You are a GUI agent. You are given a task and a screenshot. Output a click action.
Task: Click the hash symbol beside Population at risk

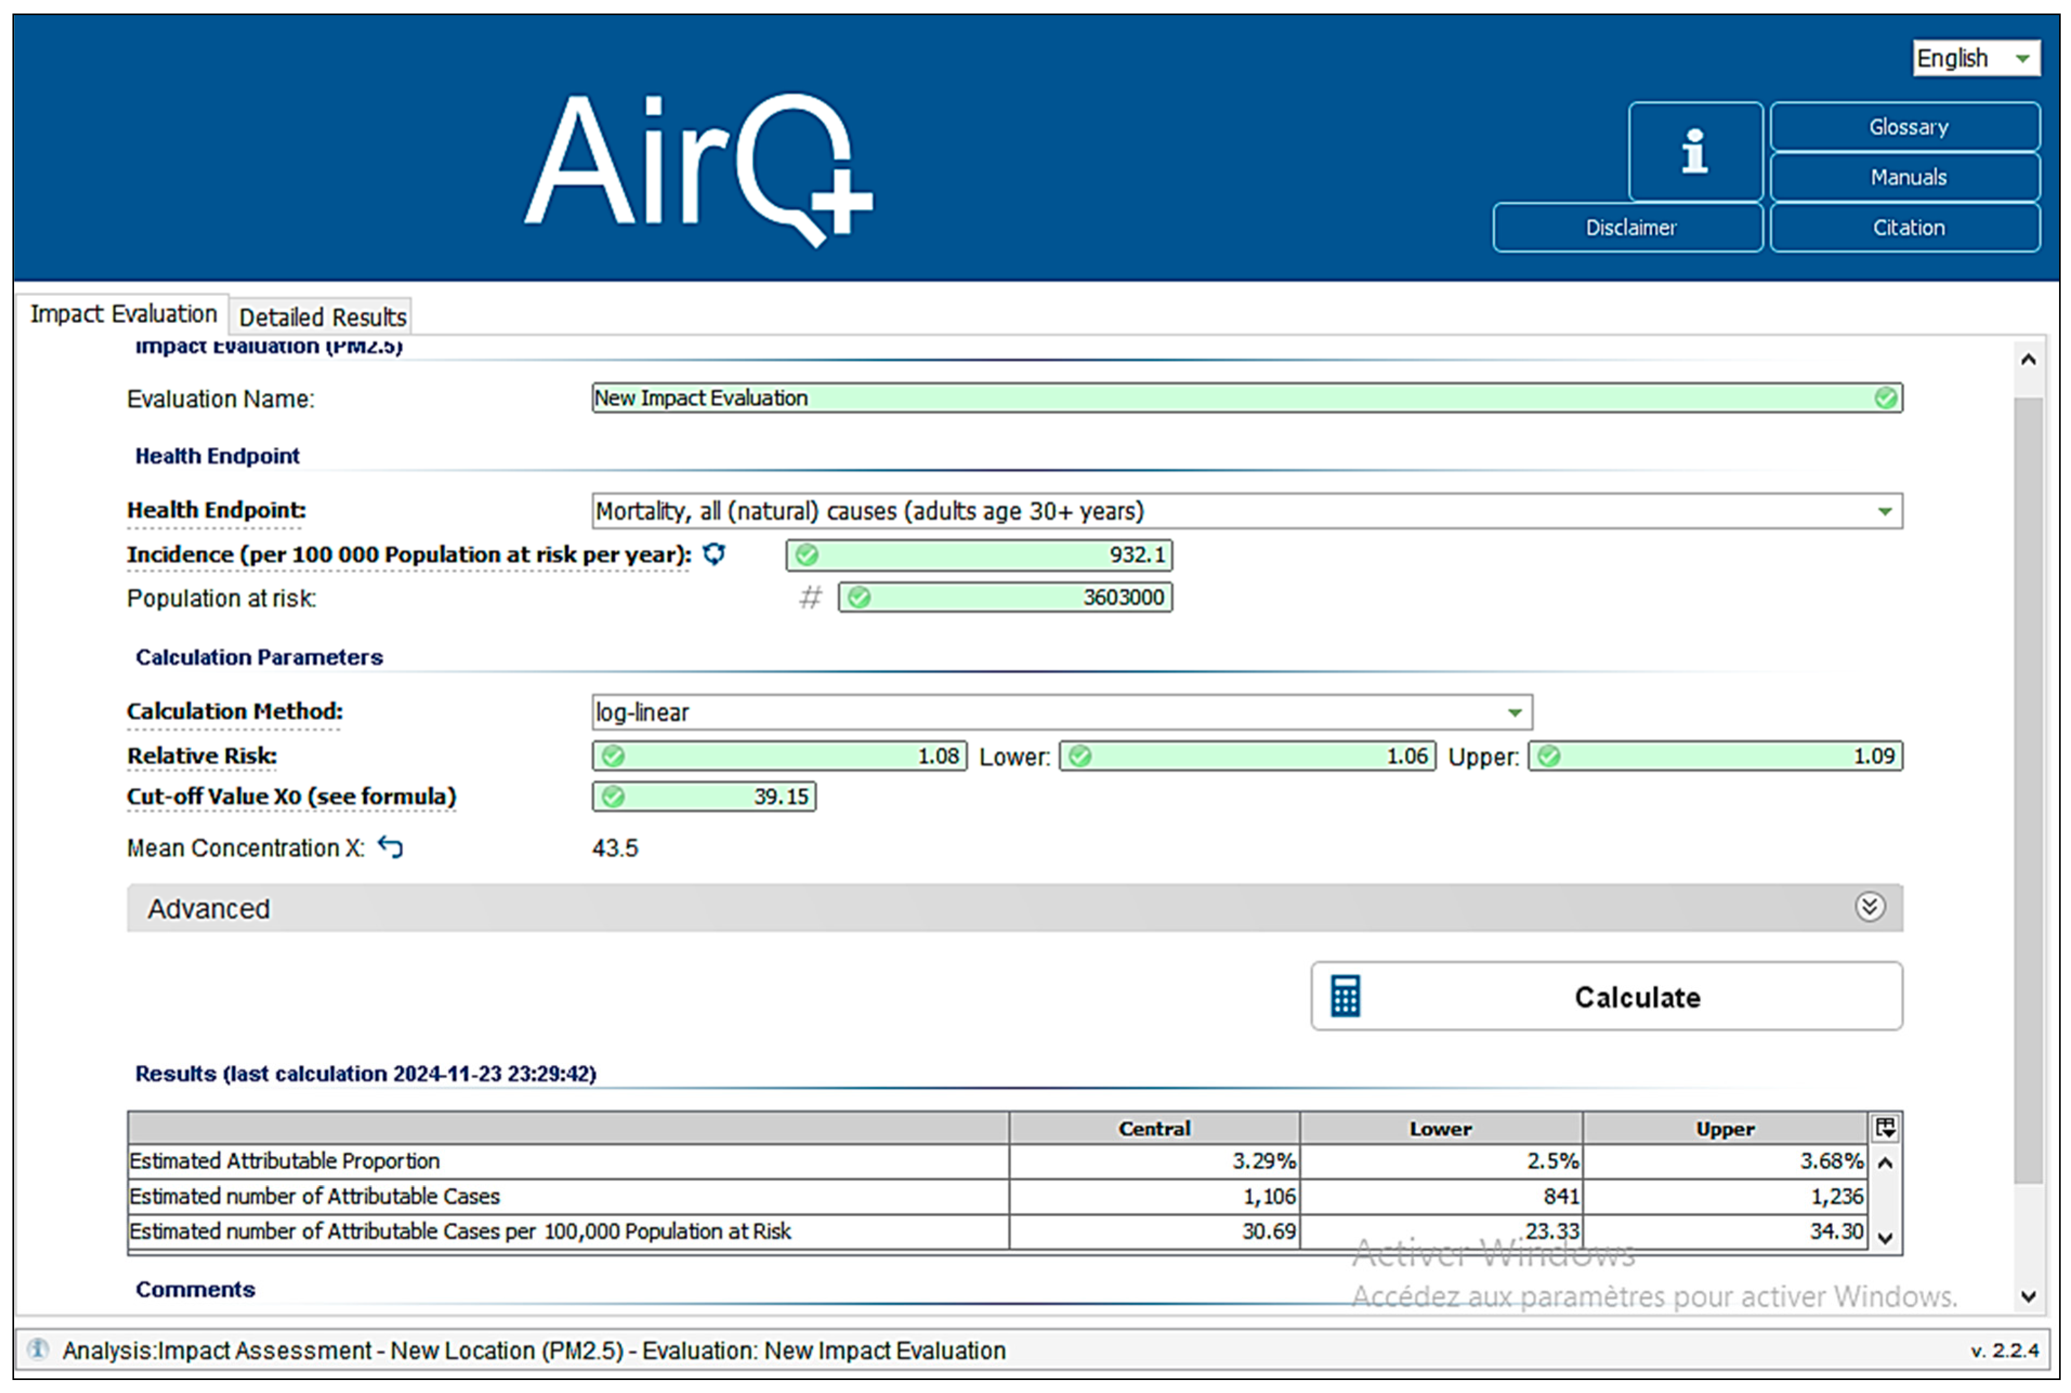(810, 597)
